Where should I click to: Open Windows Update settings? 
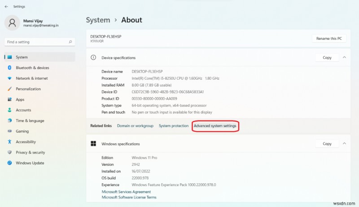[40, 163]
